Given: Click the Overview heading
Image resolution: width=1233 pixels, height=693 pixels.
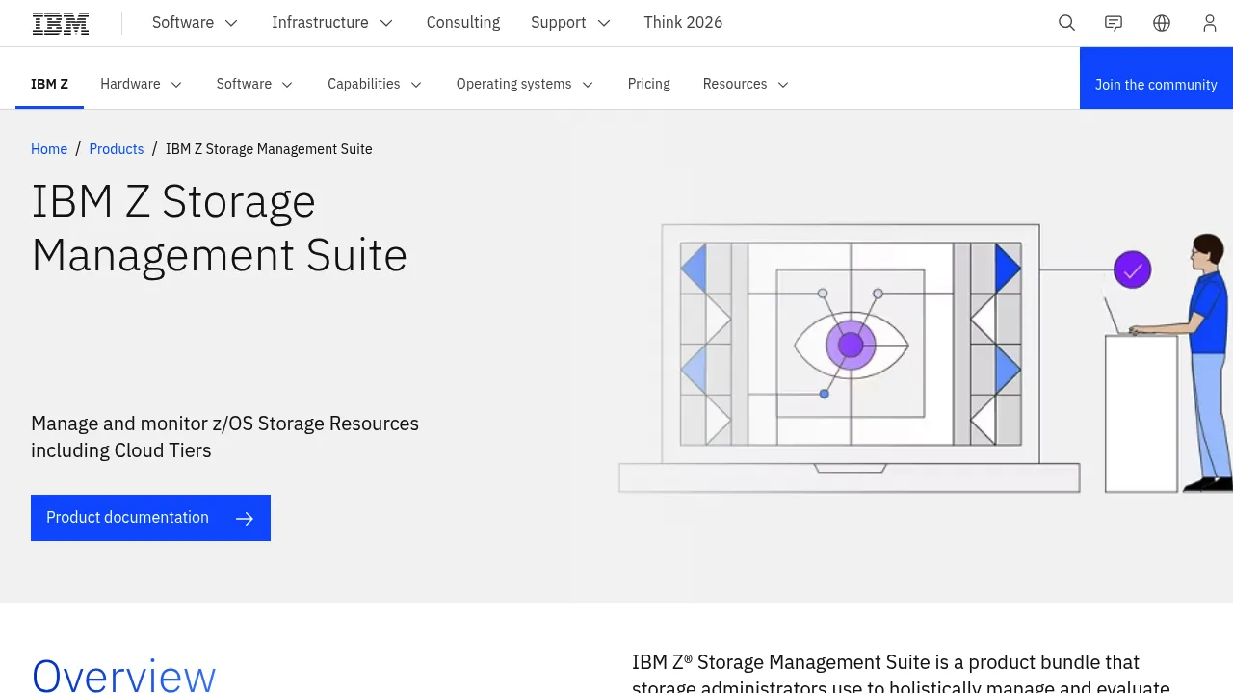Looking at the screenshot, I should pyautogui.click(x=123, y=676).
